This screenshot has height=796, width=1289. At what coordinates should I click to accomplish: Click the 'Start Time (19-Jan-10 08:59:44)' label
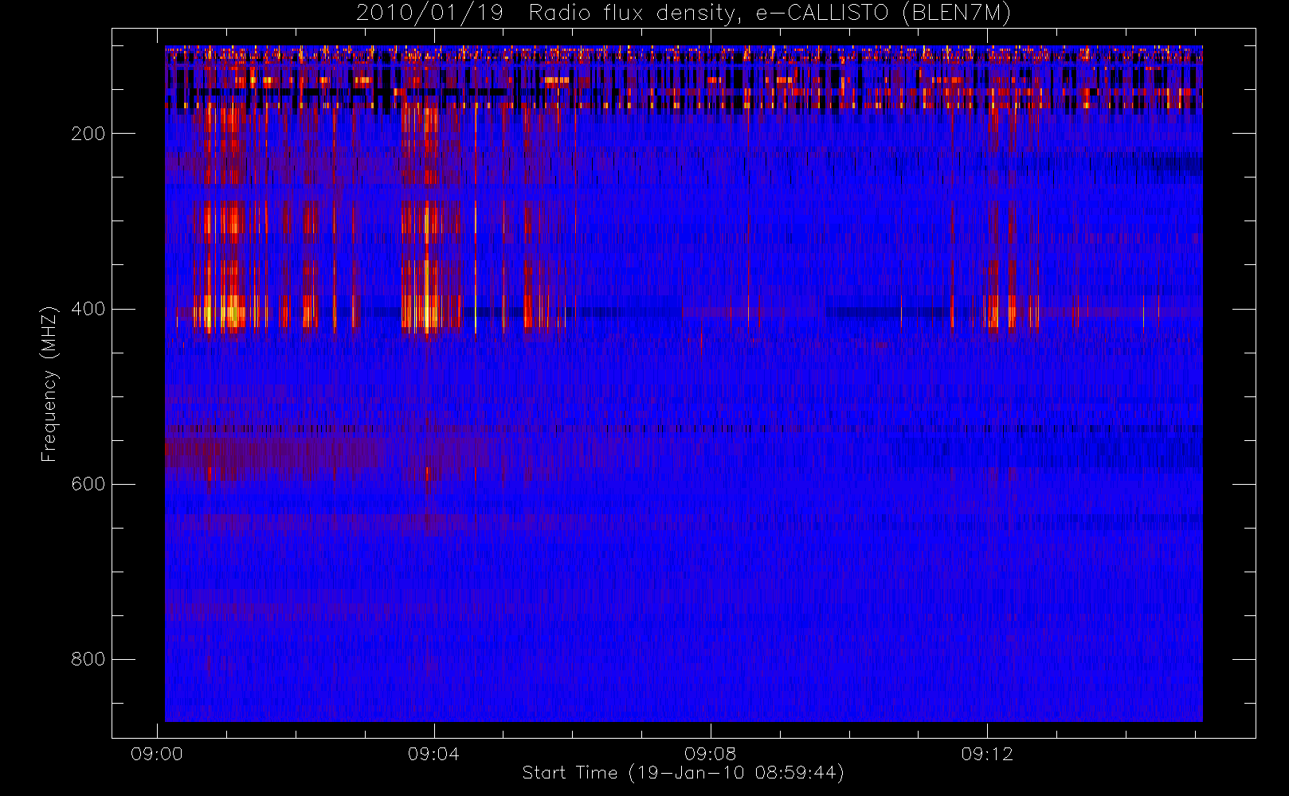(683, 772)
